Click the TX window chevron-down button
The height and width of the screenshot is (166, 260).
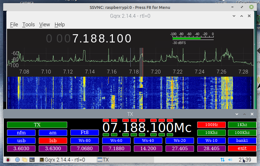237,114
